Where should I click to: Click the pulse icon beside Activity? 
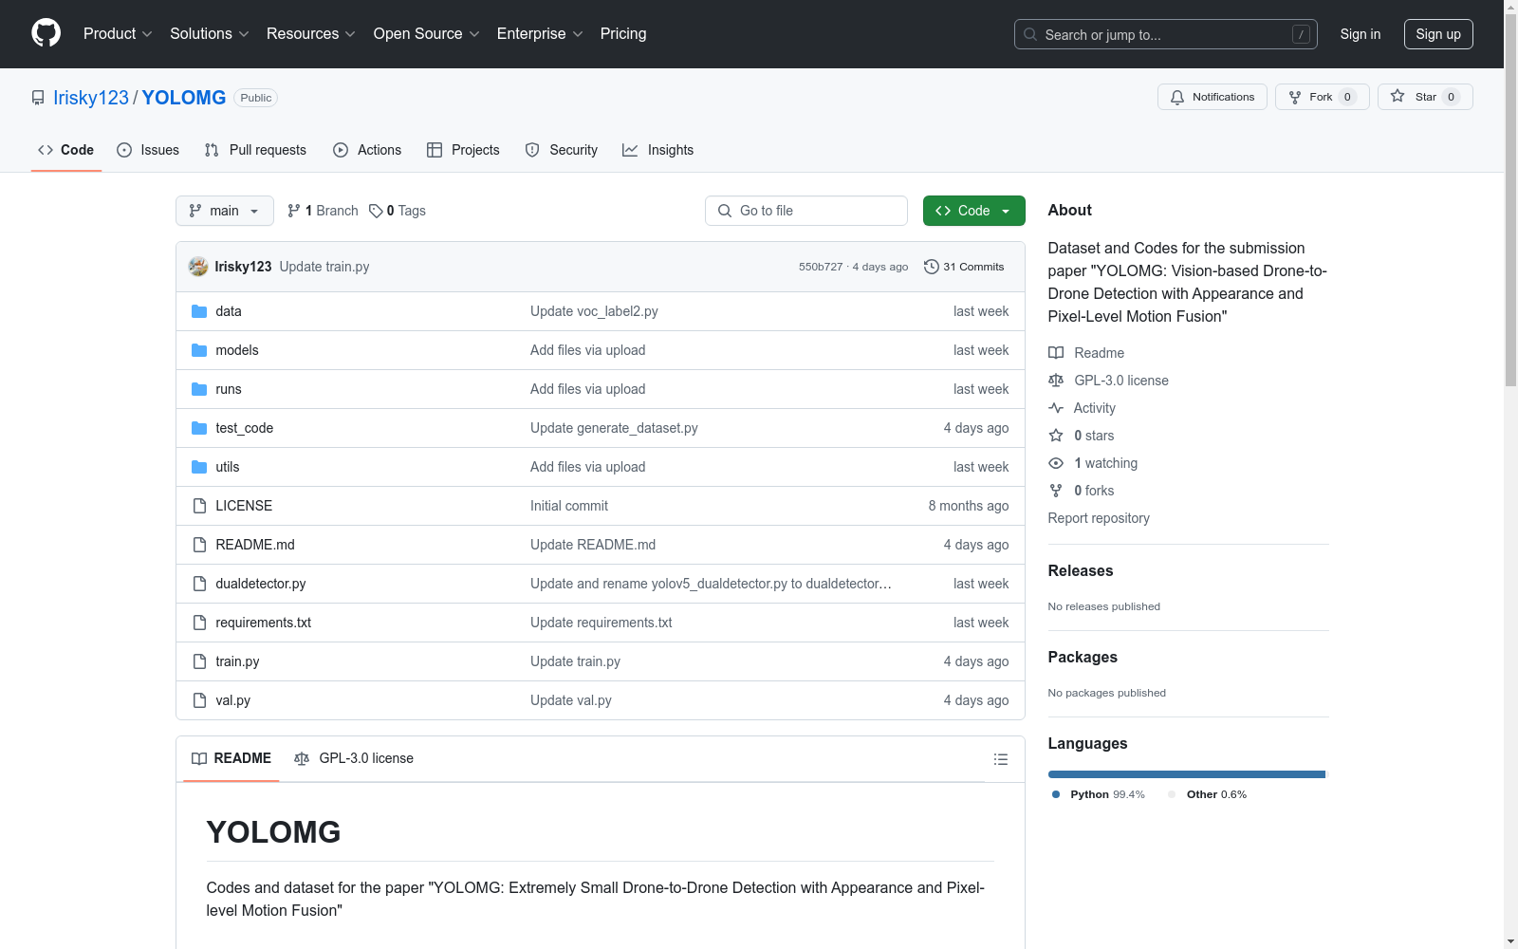click(1056, 408)
